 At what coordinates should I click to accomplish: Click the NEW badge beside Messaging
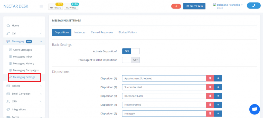click(x=29, y=41)
